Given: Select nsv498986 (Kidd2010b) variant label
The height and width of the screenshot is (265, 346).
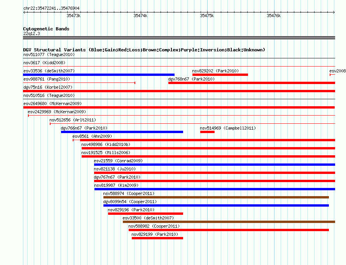Looking at the screenshot, I should point(106,144).
